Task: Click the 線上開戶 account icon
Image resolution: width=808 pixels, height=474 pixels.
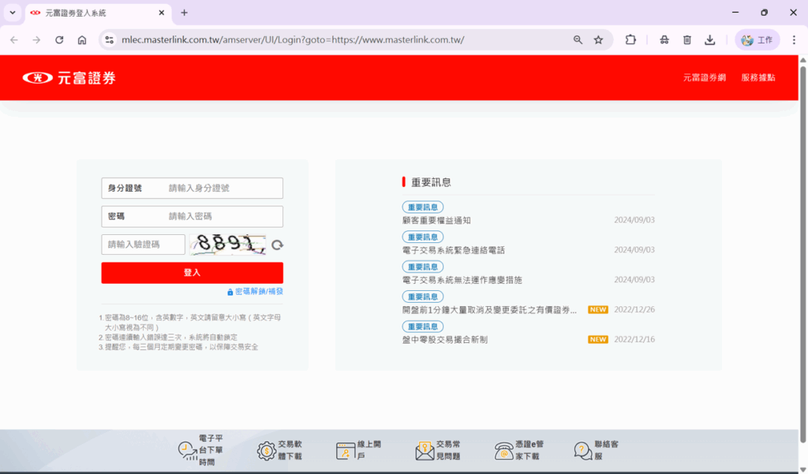Action: pyautogui.click(x=346, y=450)
